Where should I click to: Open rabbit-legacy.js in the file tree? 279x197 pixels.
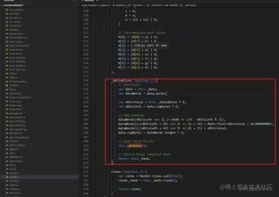click(17, 145)
